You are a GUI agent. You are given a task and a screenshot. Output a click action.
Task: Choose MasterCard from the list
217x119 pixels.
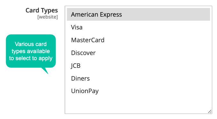pos(138,40)
